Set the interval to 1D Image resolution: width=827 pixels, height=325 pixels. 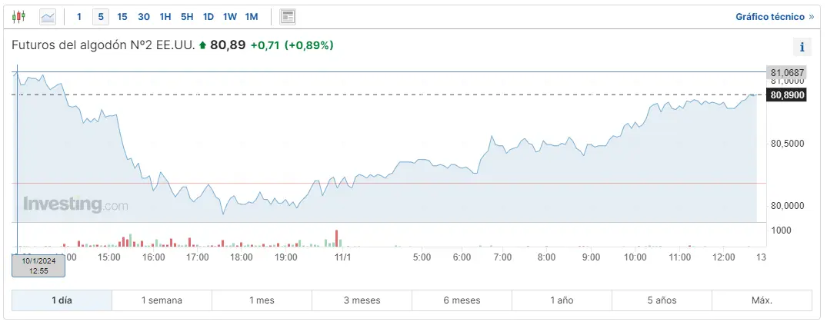[208, 16]
